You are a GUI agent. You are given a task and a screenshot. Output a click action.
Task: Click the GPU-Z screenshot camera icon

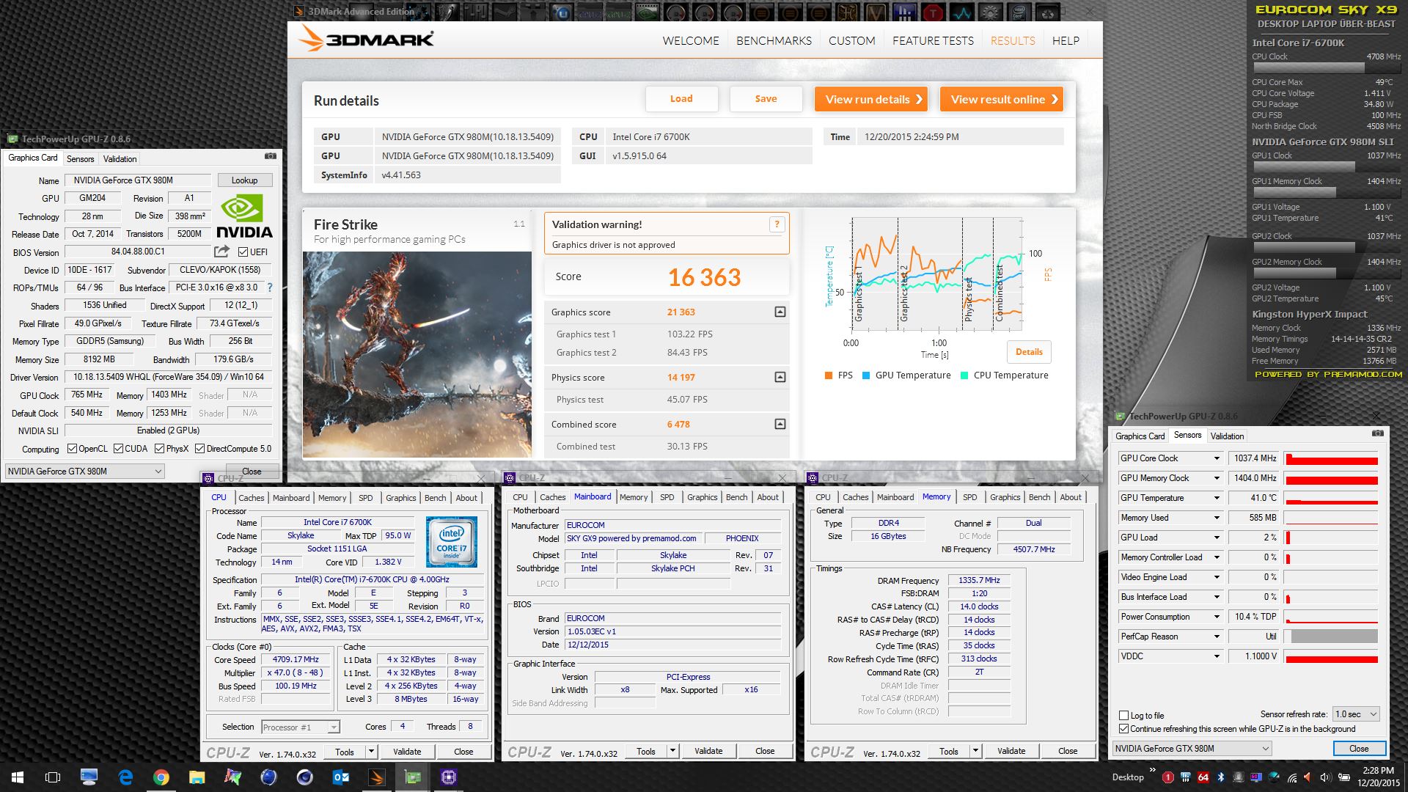271,156
